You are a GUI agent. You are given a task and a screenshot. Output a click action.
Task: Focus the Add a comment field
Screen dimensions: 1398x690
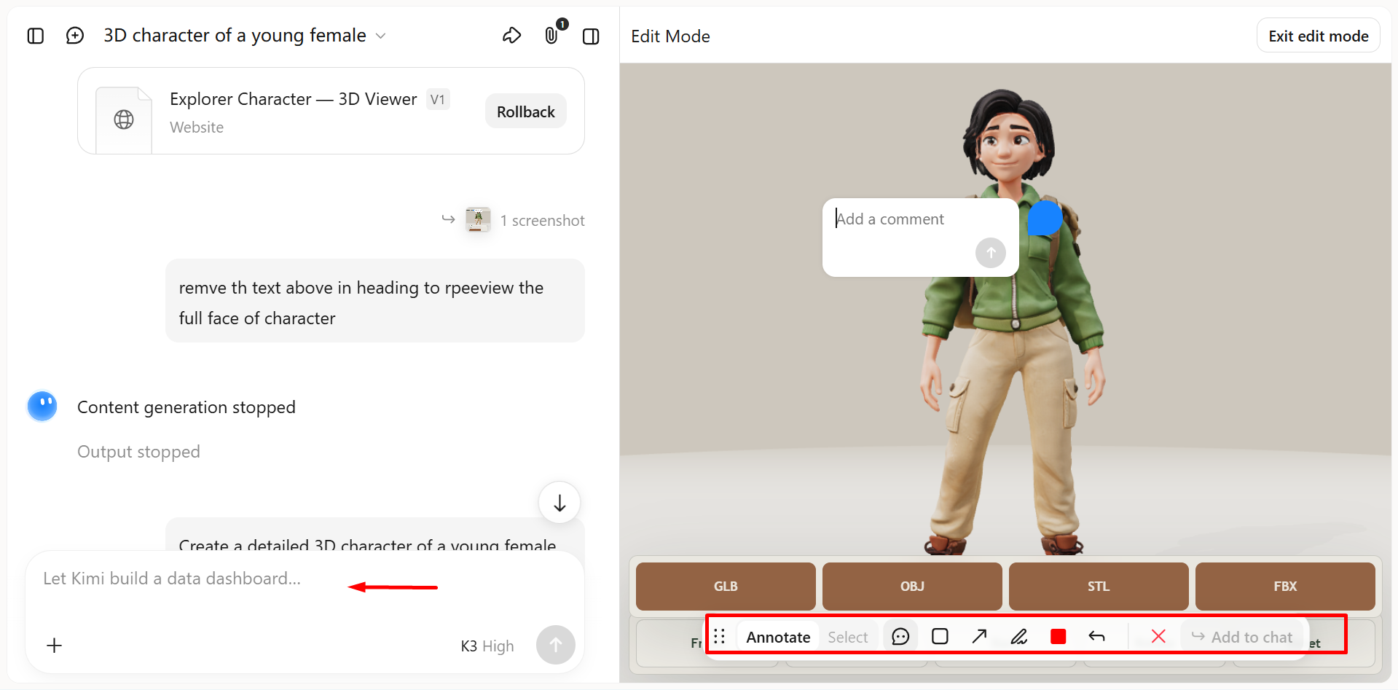click(x=920, y=219)
